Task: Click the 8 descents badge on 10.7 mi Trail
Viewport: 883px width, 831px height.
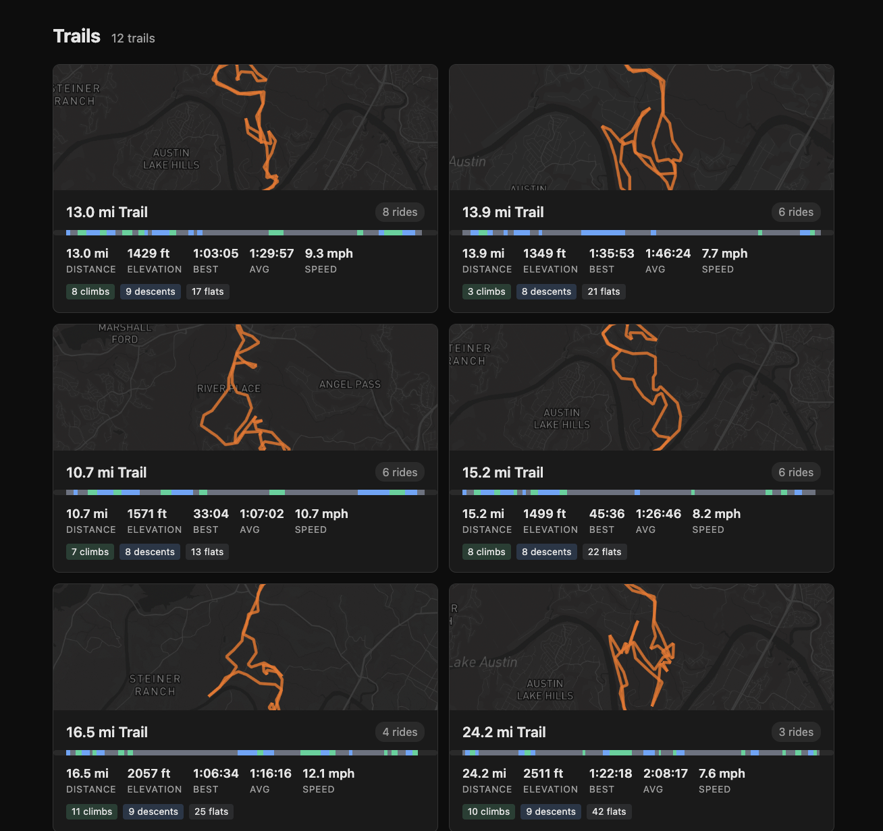Action: 149,551
